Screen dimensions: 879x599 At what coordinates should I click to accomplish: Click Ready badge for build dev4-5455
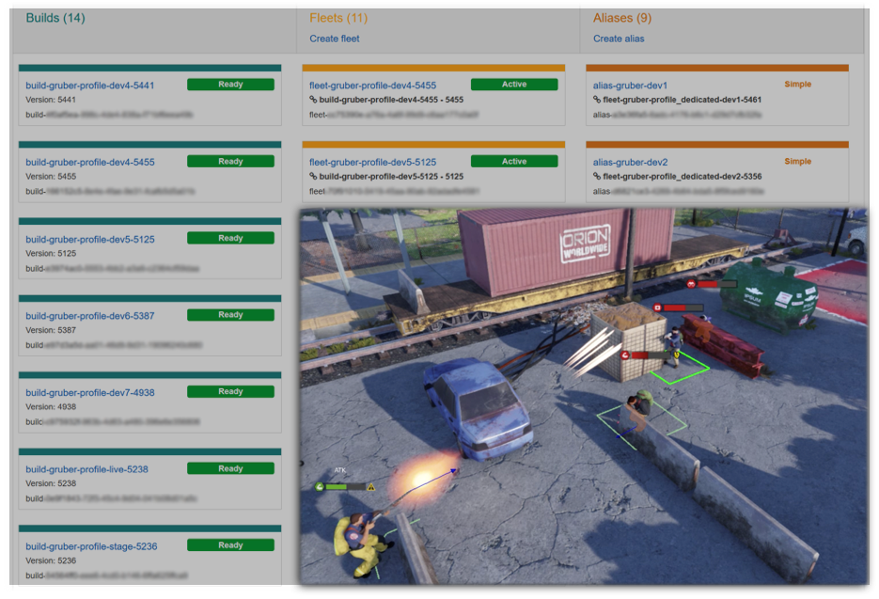230,161
